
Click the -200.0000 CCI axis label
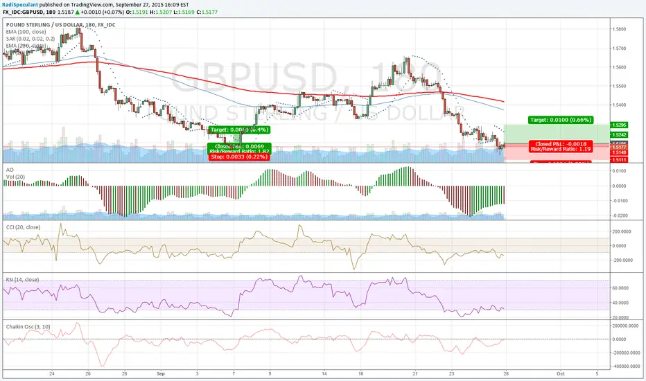point(622,260)
